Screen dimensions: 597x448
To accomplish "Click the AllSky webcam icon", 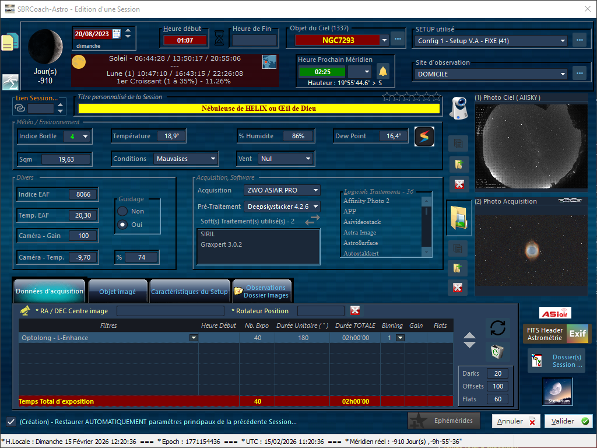I will tap(458, 108).
